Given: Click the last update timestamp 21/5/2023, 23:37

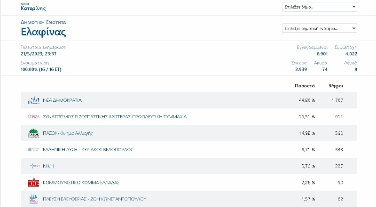Looking at the screenshot, I should click(x=39, y=54).
